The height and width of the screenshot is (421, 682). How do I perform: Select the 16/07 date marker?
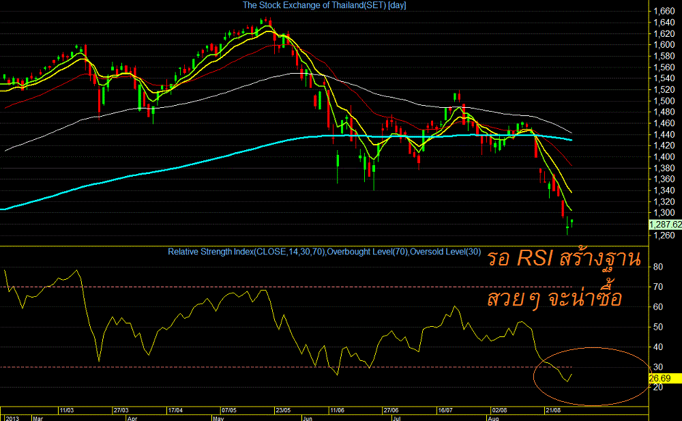click(445, 411)
